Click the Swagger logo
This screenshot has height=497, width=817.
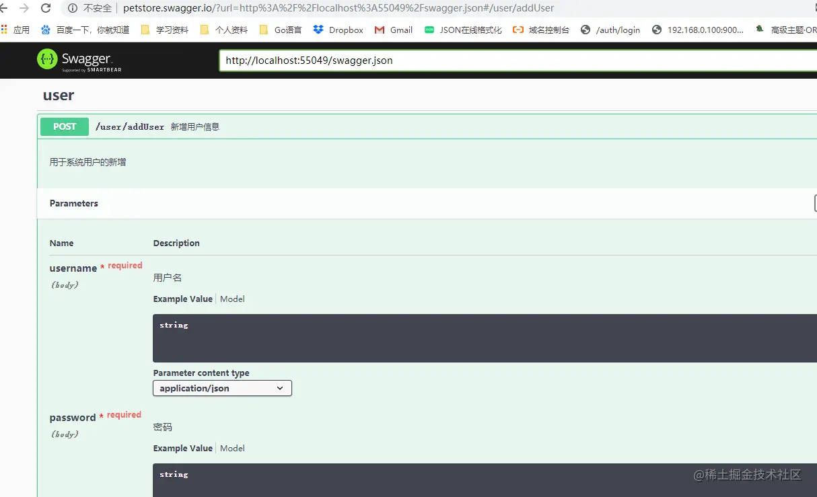pos(79,60)
